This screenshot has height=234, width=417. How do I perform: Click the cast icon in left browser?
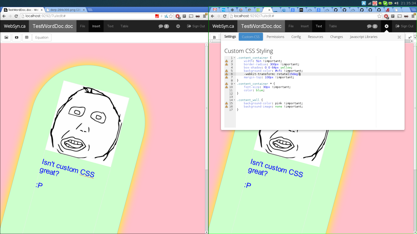click(191, 16)
